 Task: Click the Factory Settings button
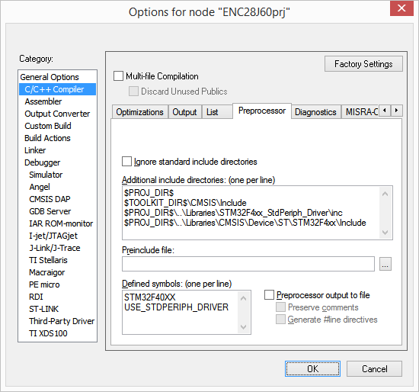coord(363,64)
